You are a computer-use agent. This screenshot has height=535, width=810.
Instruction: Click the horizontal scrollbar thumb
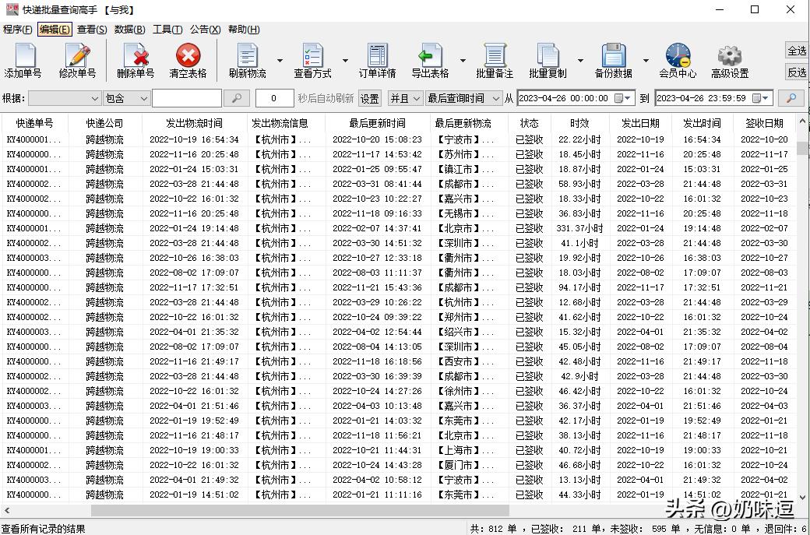(300, 510)
